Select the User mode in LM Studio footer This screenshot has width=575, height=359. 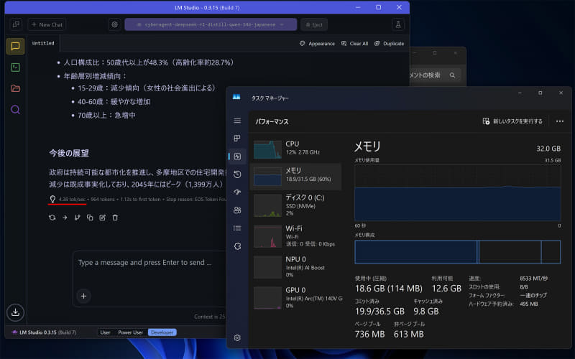coord(105,332)
